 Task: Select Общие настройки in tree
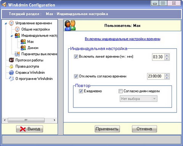(35, 29)
